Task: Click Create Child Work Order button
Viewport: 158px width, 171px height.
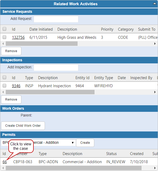Action: pyautogui.click(x=23, y=126)
